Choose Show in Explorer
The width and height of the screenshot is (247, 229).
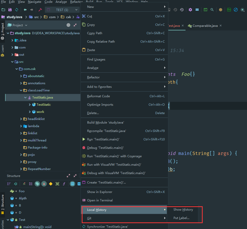124,192
